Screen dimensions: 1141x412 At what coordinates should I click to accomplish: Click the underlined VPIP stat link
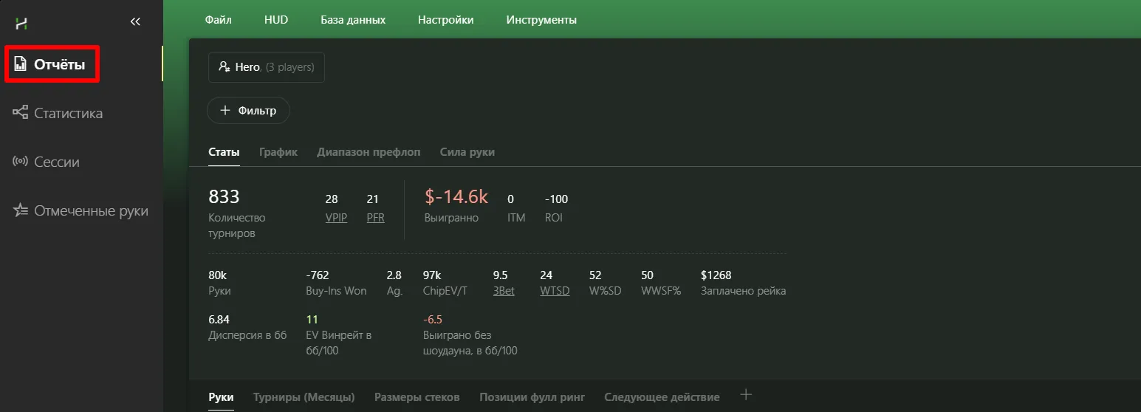click(x=336, y=218)
